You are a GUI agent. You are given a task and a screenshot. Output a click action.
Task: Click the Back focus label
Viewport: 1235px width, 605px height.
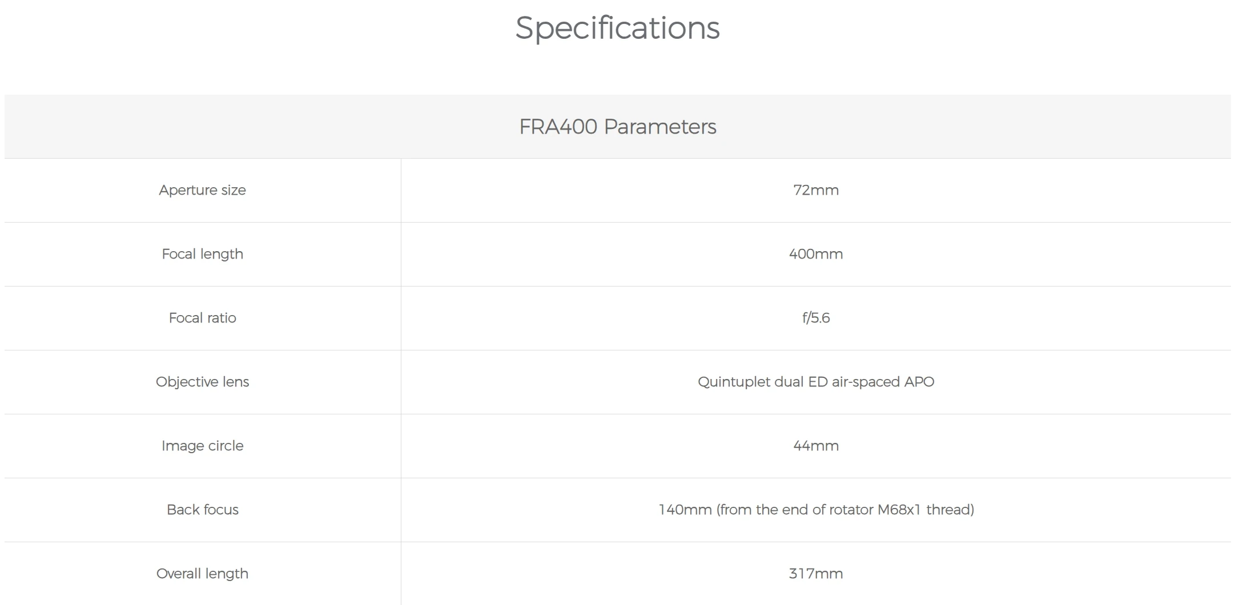tap(202, 510)
